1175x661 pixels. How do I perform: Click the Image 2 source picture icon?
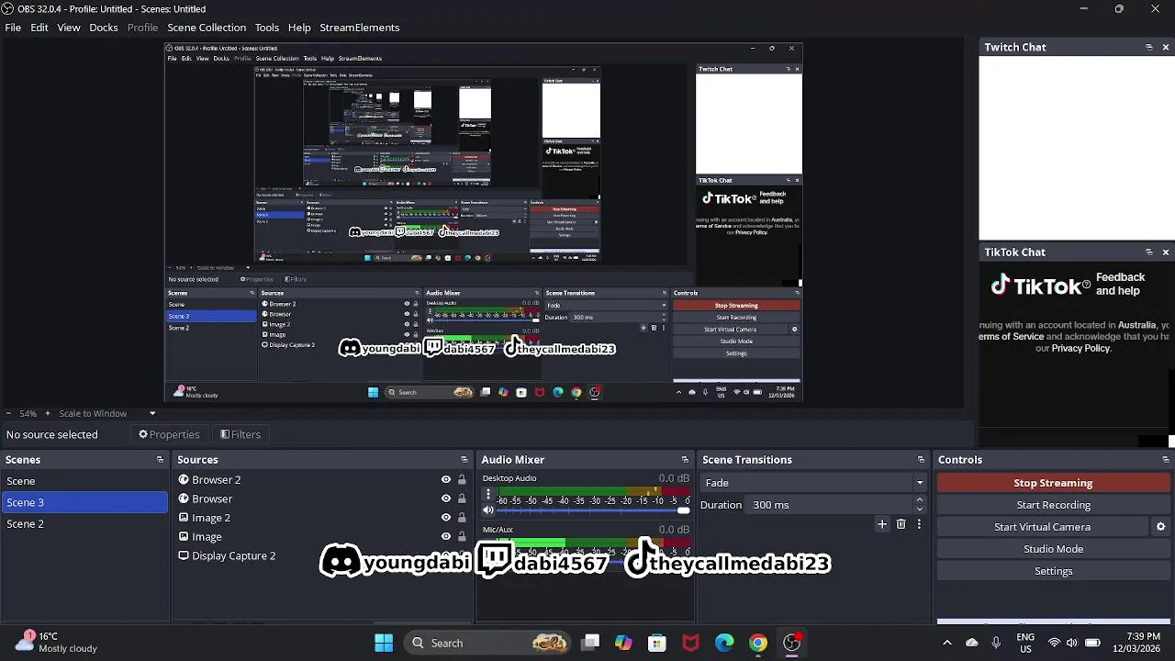tap(184, 518)
